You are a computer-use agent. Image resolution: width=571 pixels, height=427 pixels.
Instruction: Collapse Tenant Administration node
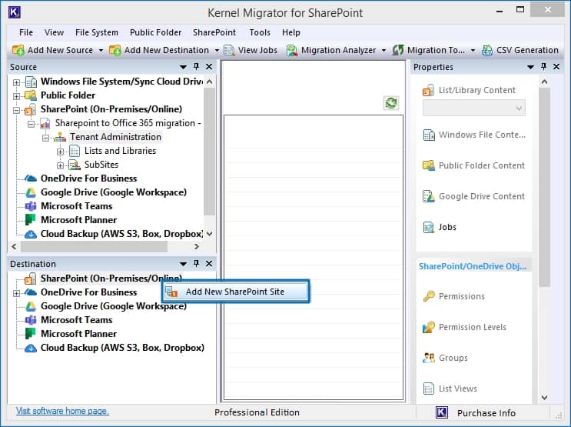coord(46,138)
